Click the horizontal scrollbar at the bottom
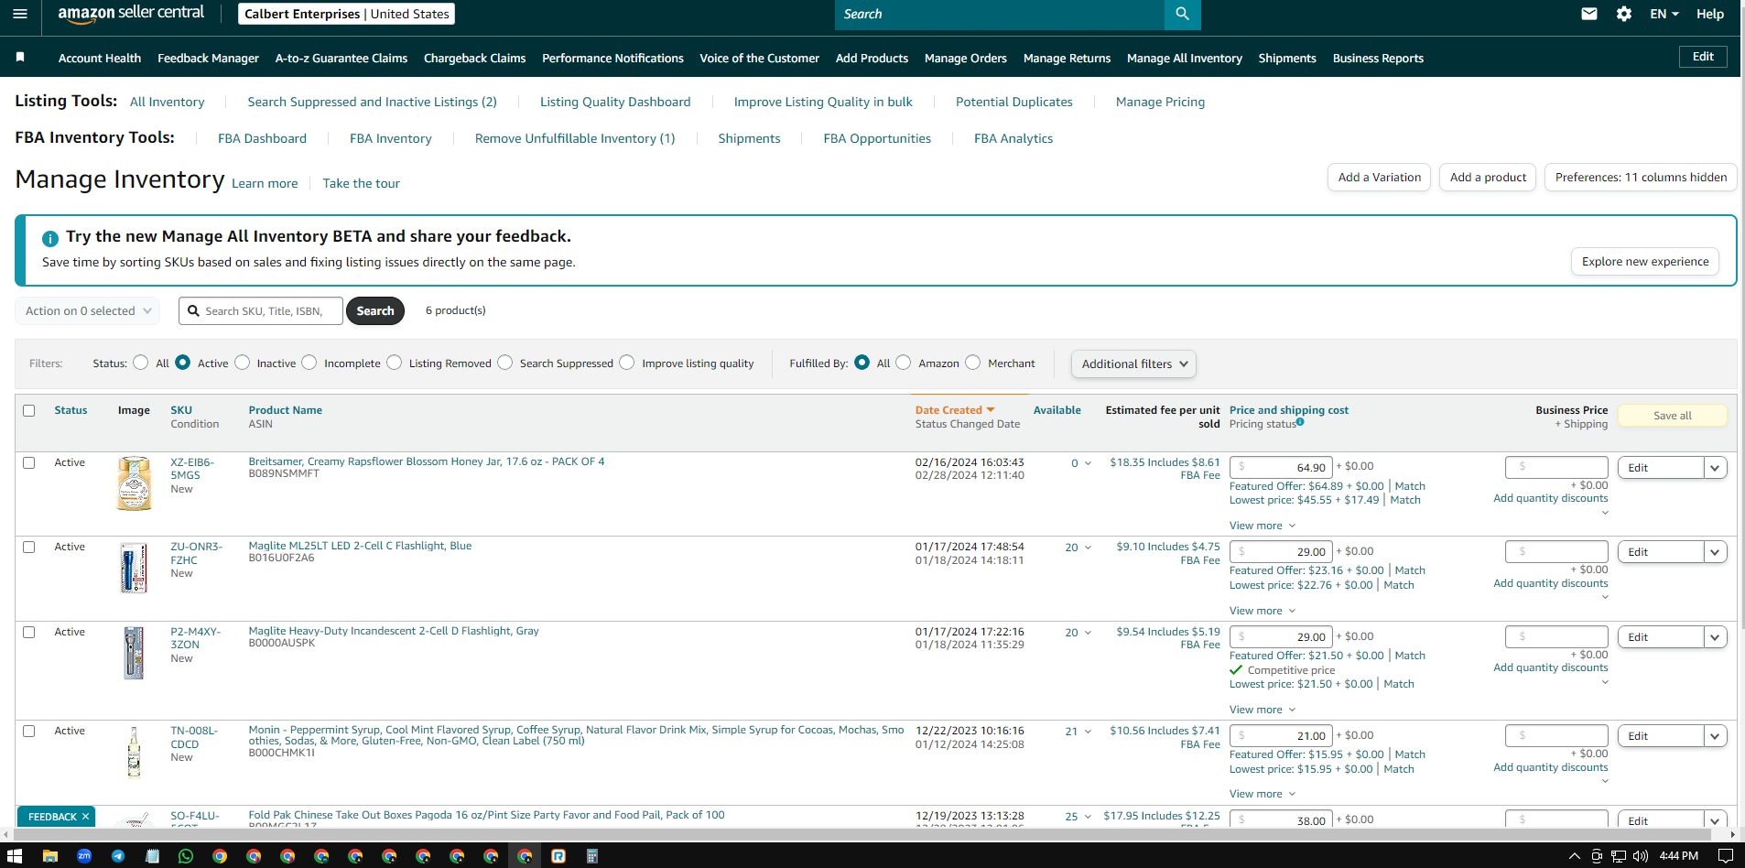Image resolution: width=1745 pixels, height=868 pixels. pyautogui.click(x=862, y=835)
